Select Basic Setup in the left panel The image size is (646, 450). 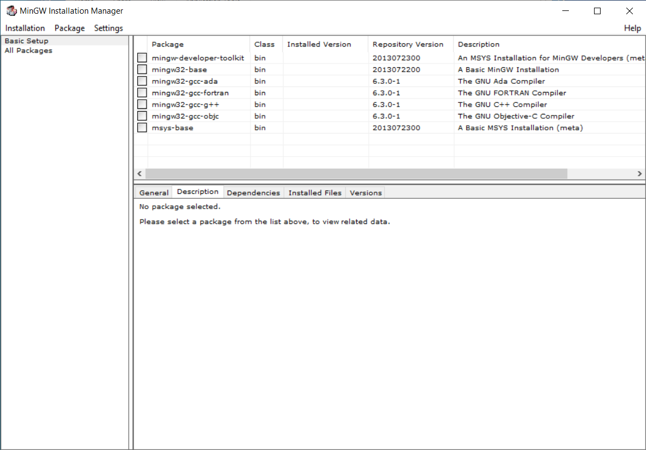click(26, 41)
